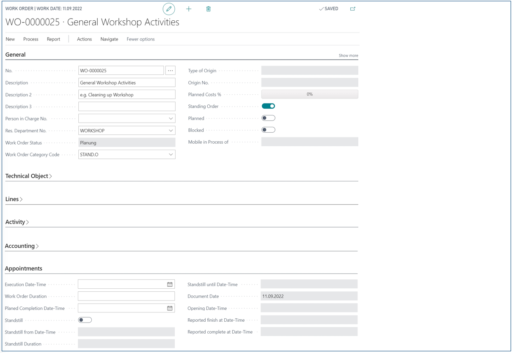Click the plus icon to add new
The height and width of the screenshot is (353, 514).
pyautogui.click(x=189, y=9)
